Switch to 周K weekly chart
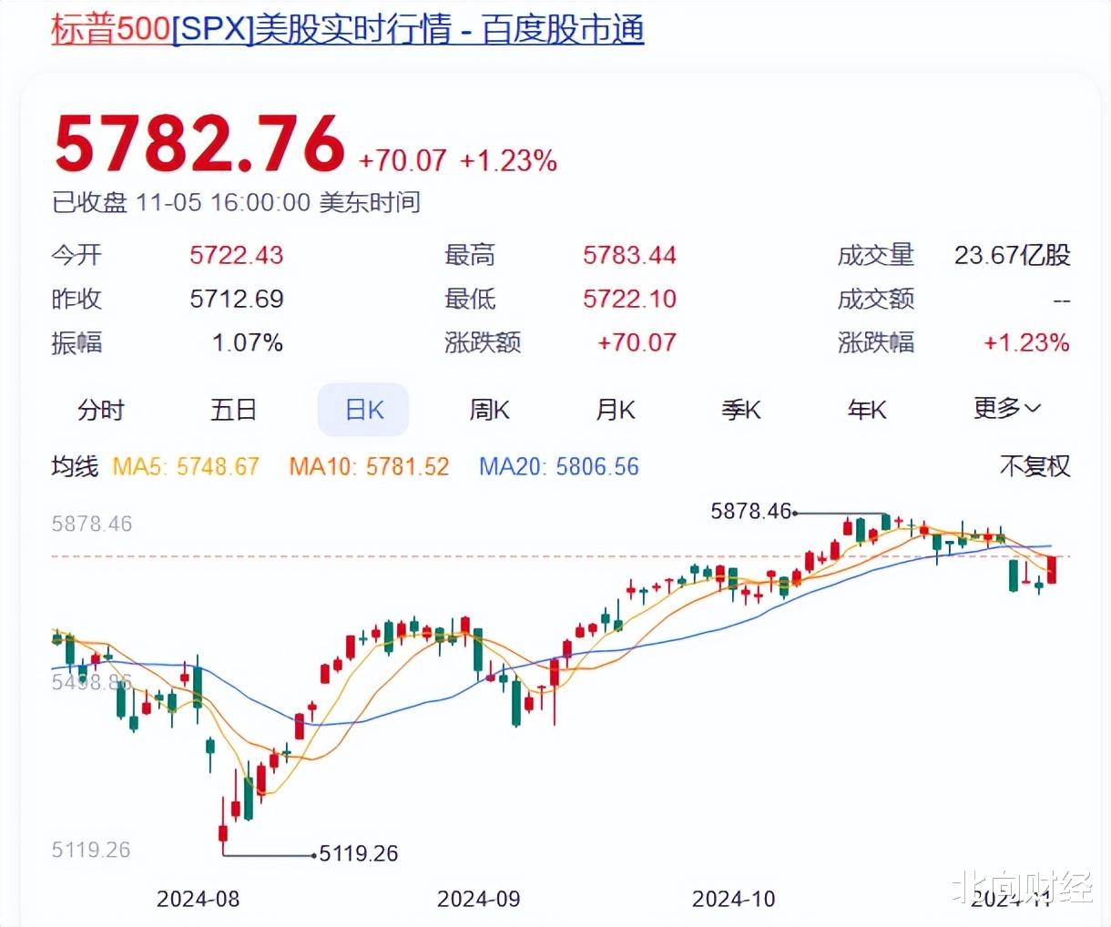 [x=489, y=411]
